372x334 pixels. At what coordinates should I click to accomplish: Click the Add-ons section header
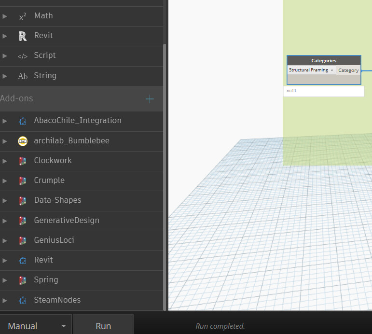pos(82,98)
